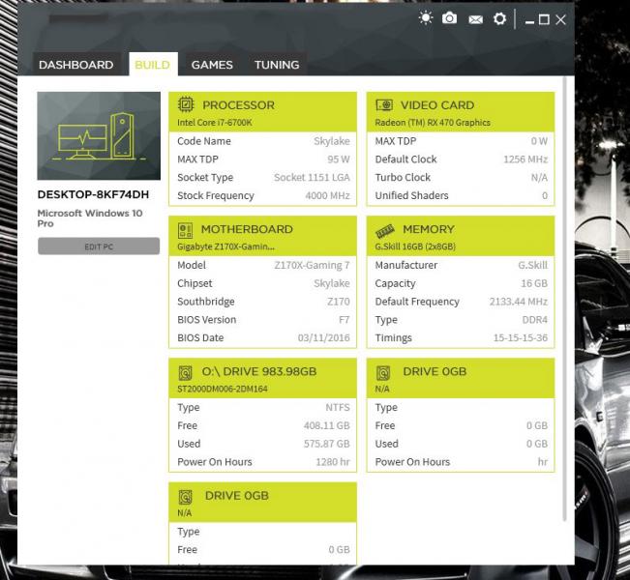Viewport: 630px width, 580px height.
Task: Click Socket Type value 'Socket 1151 LGA'
Action: (312, 178)
